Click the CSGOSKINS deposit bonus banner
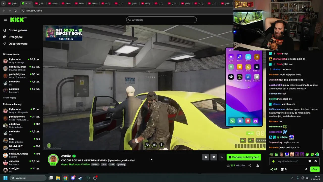 64,33
